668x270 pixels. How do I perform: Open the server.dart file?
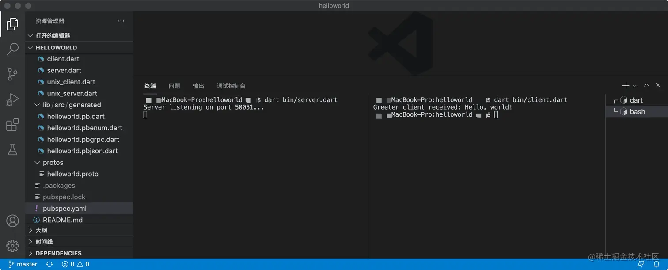coord(64,70)
